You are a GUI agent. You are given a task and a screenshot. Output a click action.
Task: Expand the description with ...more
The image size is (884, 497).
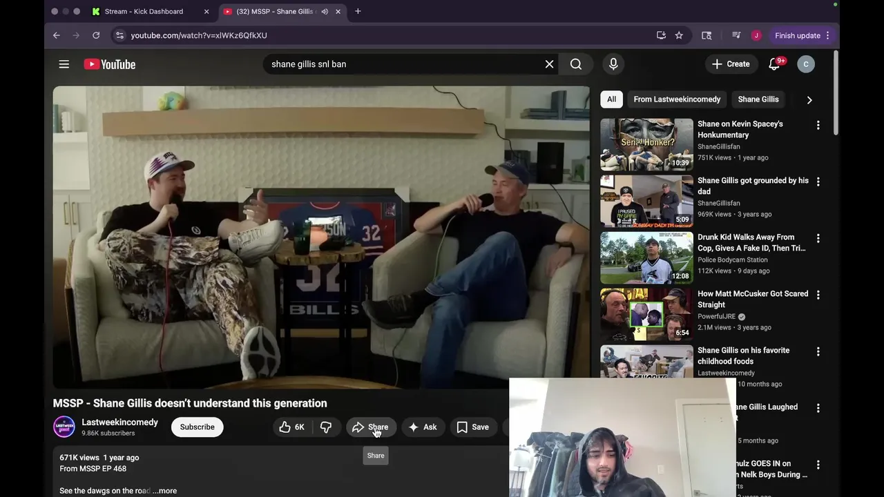point(164,491)
